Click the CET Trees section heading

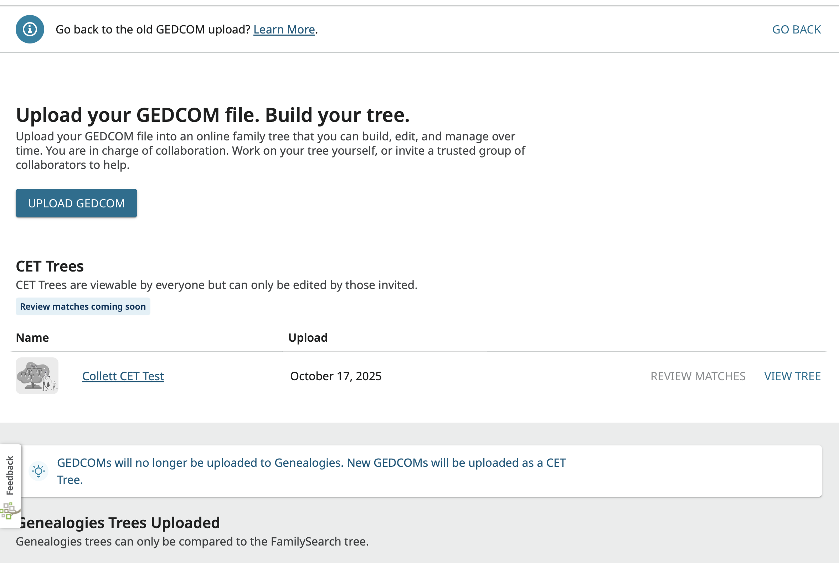click(50, 267)
